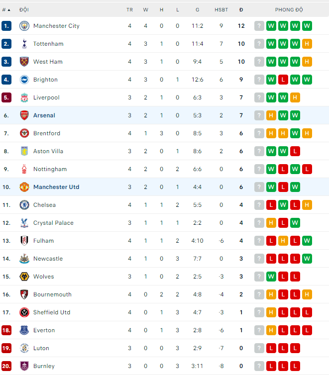Click the Manchester City club crest

tap(24, 26)
